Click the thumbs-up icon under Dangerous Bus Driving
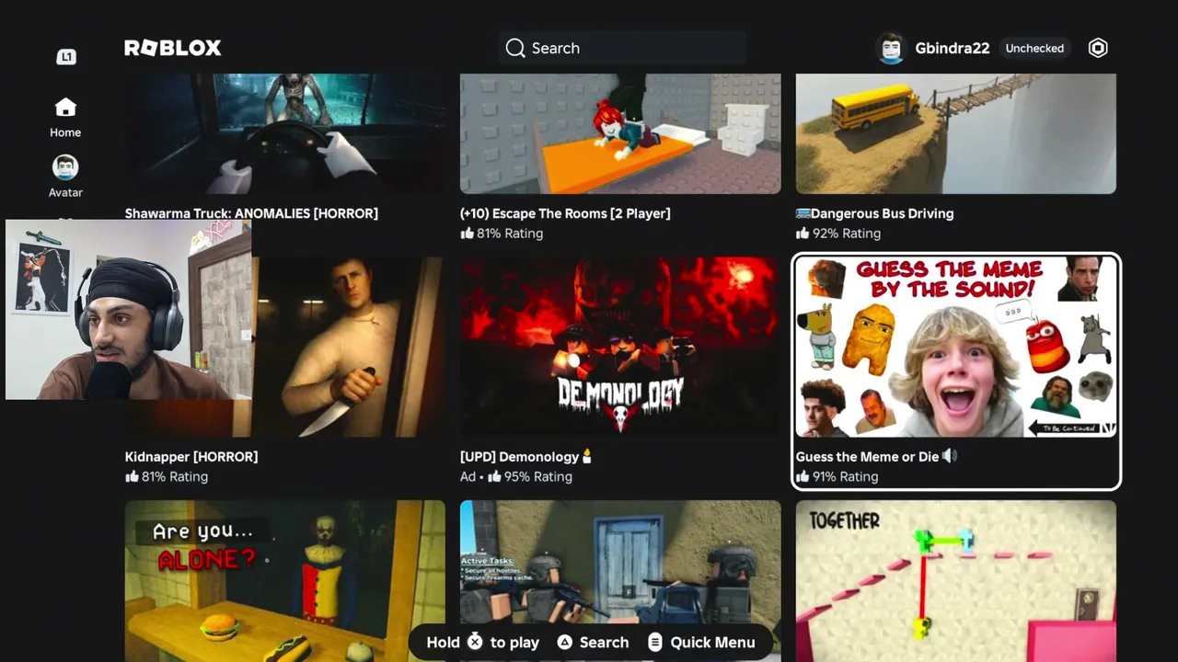Viewport: 1178px width, 662px height. click(803, 234)
